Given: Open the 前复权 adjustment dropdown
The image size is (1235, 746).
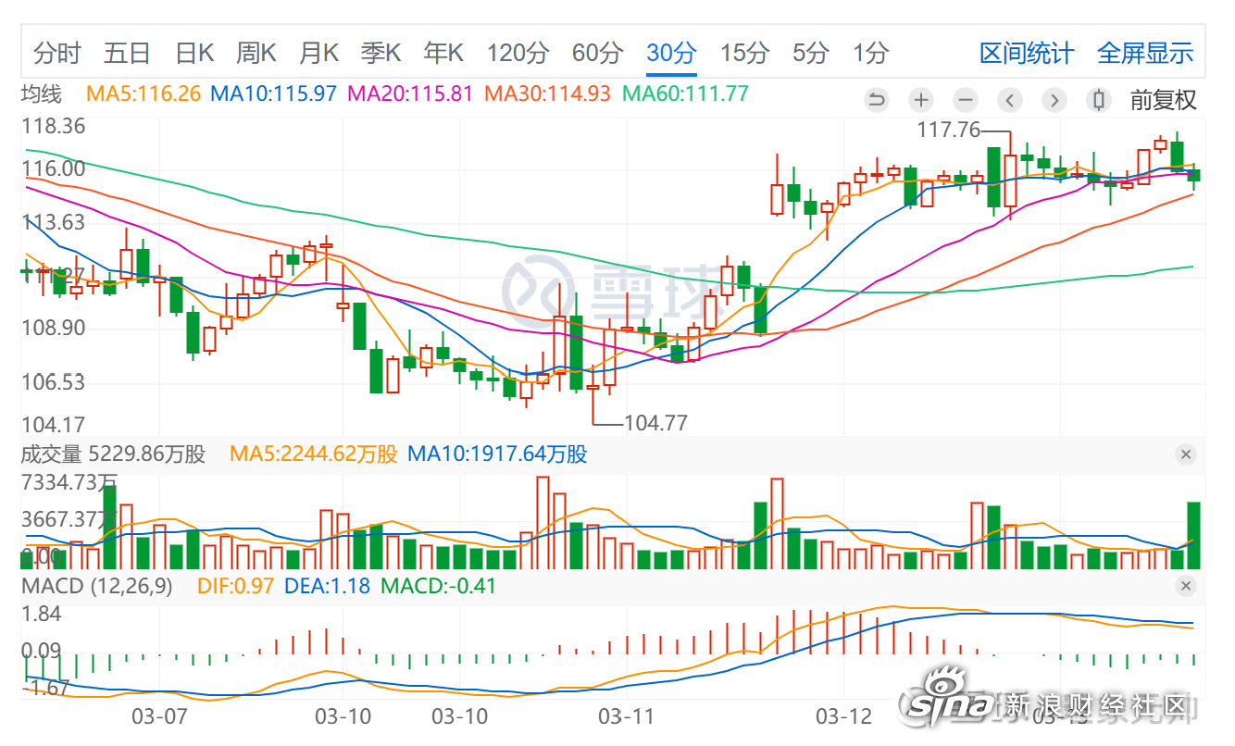Looking at the screenshot, I should point(1163,100).
